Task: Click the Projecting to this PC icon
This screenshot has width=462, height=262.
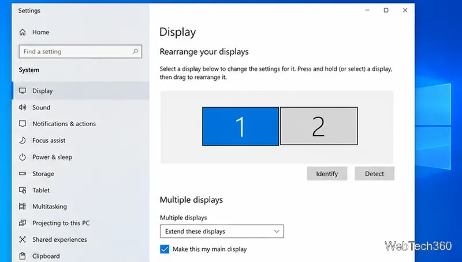Action: pos(23,223)
